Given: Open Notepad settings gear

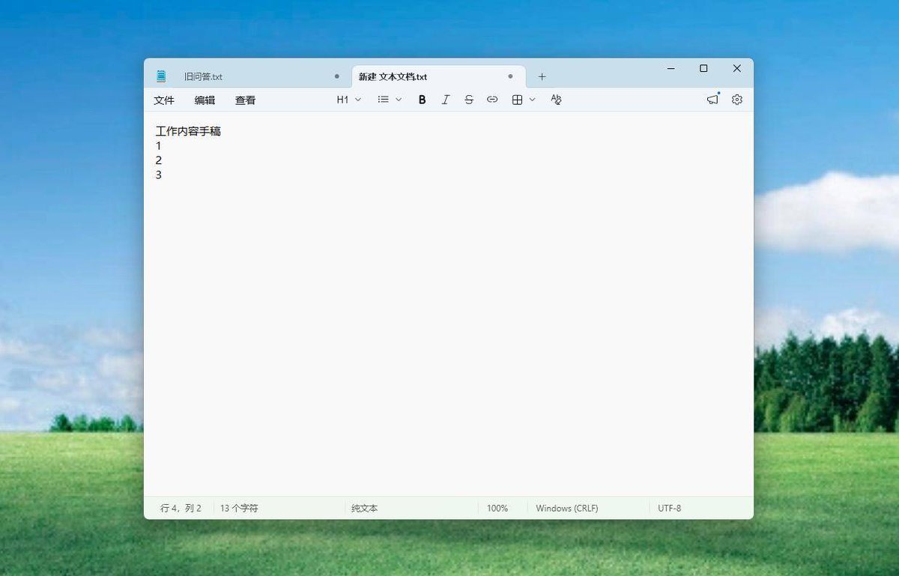Looking at the screenshot, I should click(x=737, y=100).
